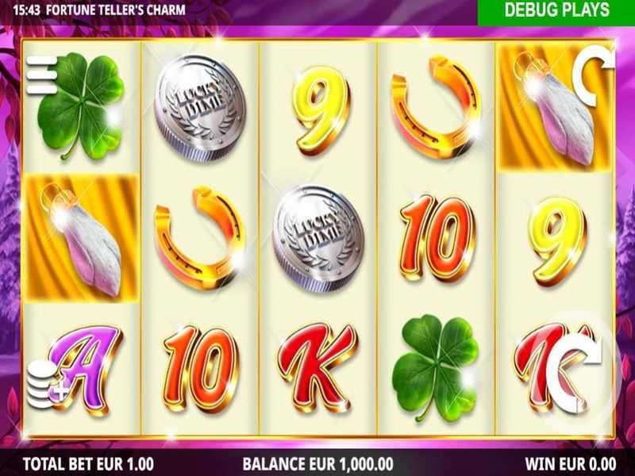The image size is (635, 476).
Task: Click the BALANCE EUR 1,000.00 text
Action: [317, 464]
